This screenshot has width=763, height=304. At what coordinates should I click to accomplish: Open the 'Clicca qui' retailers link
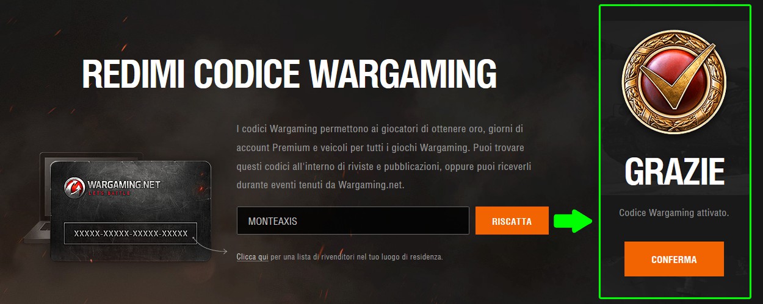click(252, 257)
